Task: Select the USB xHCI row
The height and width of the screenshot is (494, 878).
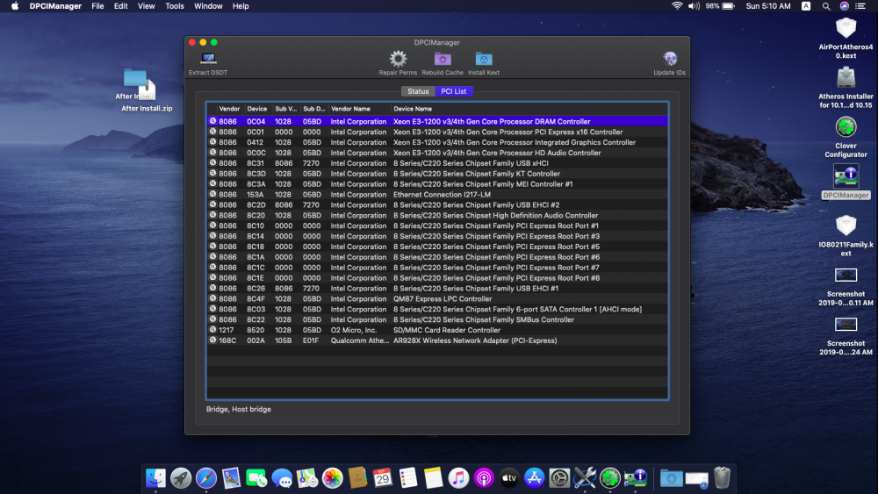Action: point(437,163)
